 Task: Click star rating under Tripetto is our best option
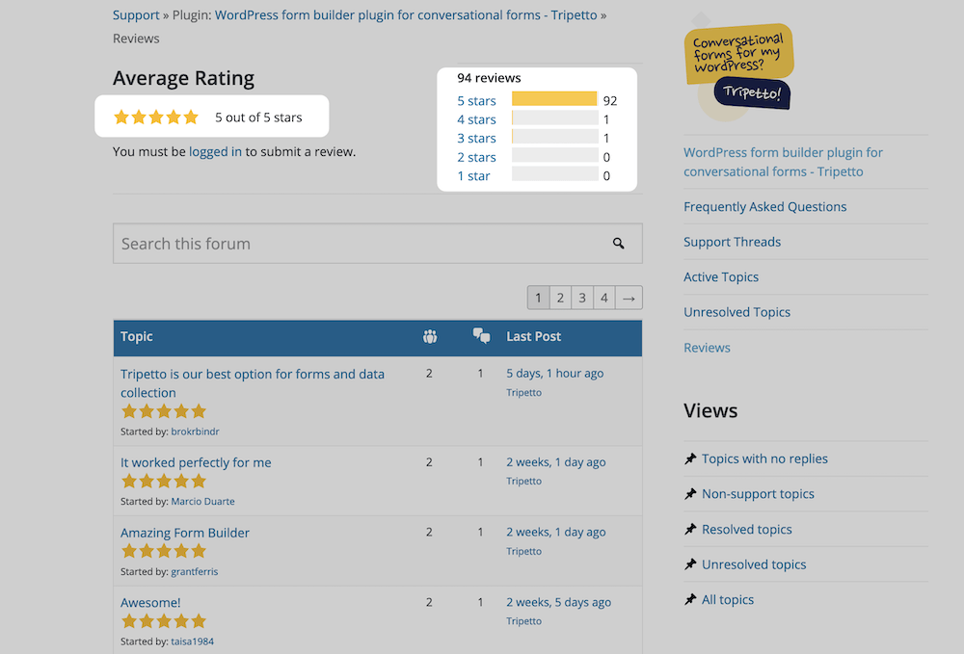tap(164, 411)
